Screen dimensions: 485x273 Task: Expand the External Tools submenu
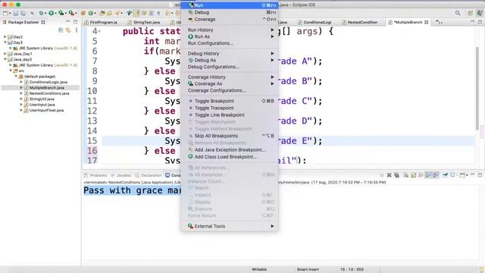pos(230,226)
